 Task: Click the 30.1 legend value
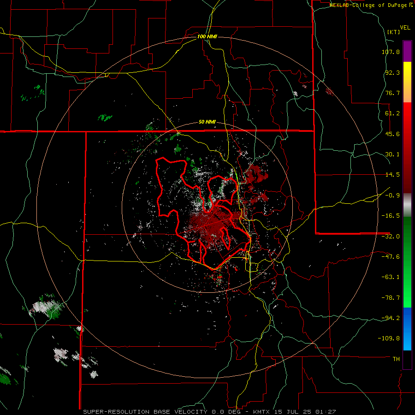point(392,154)
